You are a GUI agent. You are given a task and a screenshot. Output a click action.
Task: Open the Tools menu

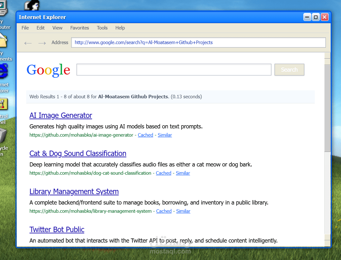102,28
